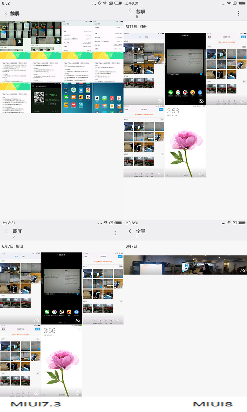The height and width of the screenshot is (412, 247).
Task: Open black share-sheet thumbnail in upper-right screen
Action: pyautogui.click(x=185, y=69)
